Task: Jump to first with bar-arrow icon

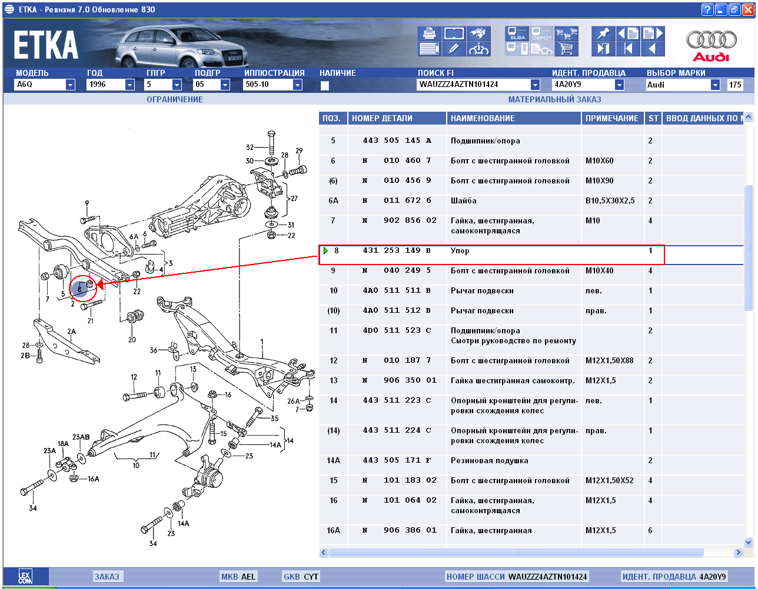Action: click(x=628, y=49)
